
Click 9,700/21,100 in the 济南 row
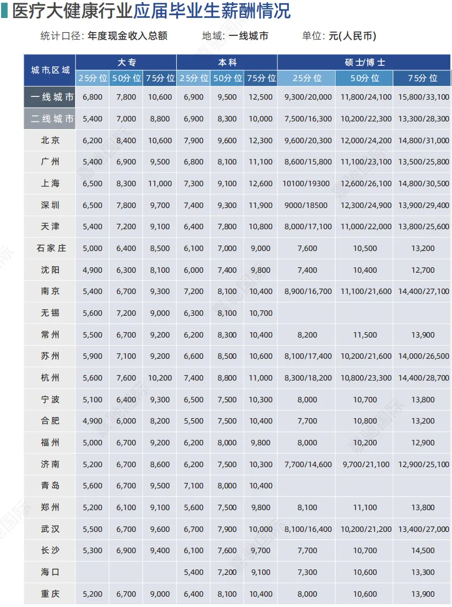pos(366,464)
